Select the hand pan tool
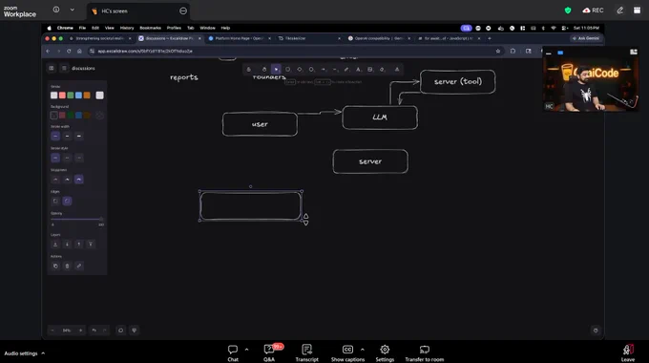 click(264, 69)
